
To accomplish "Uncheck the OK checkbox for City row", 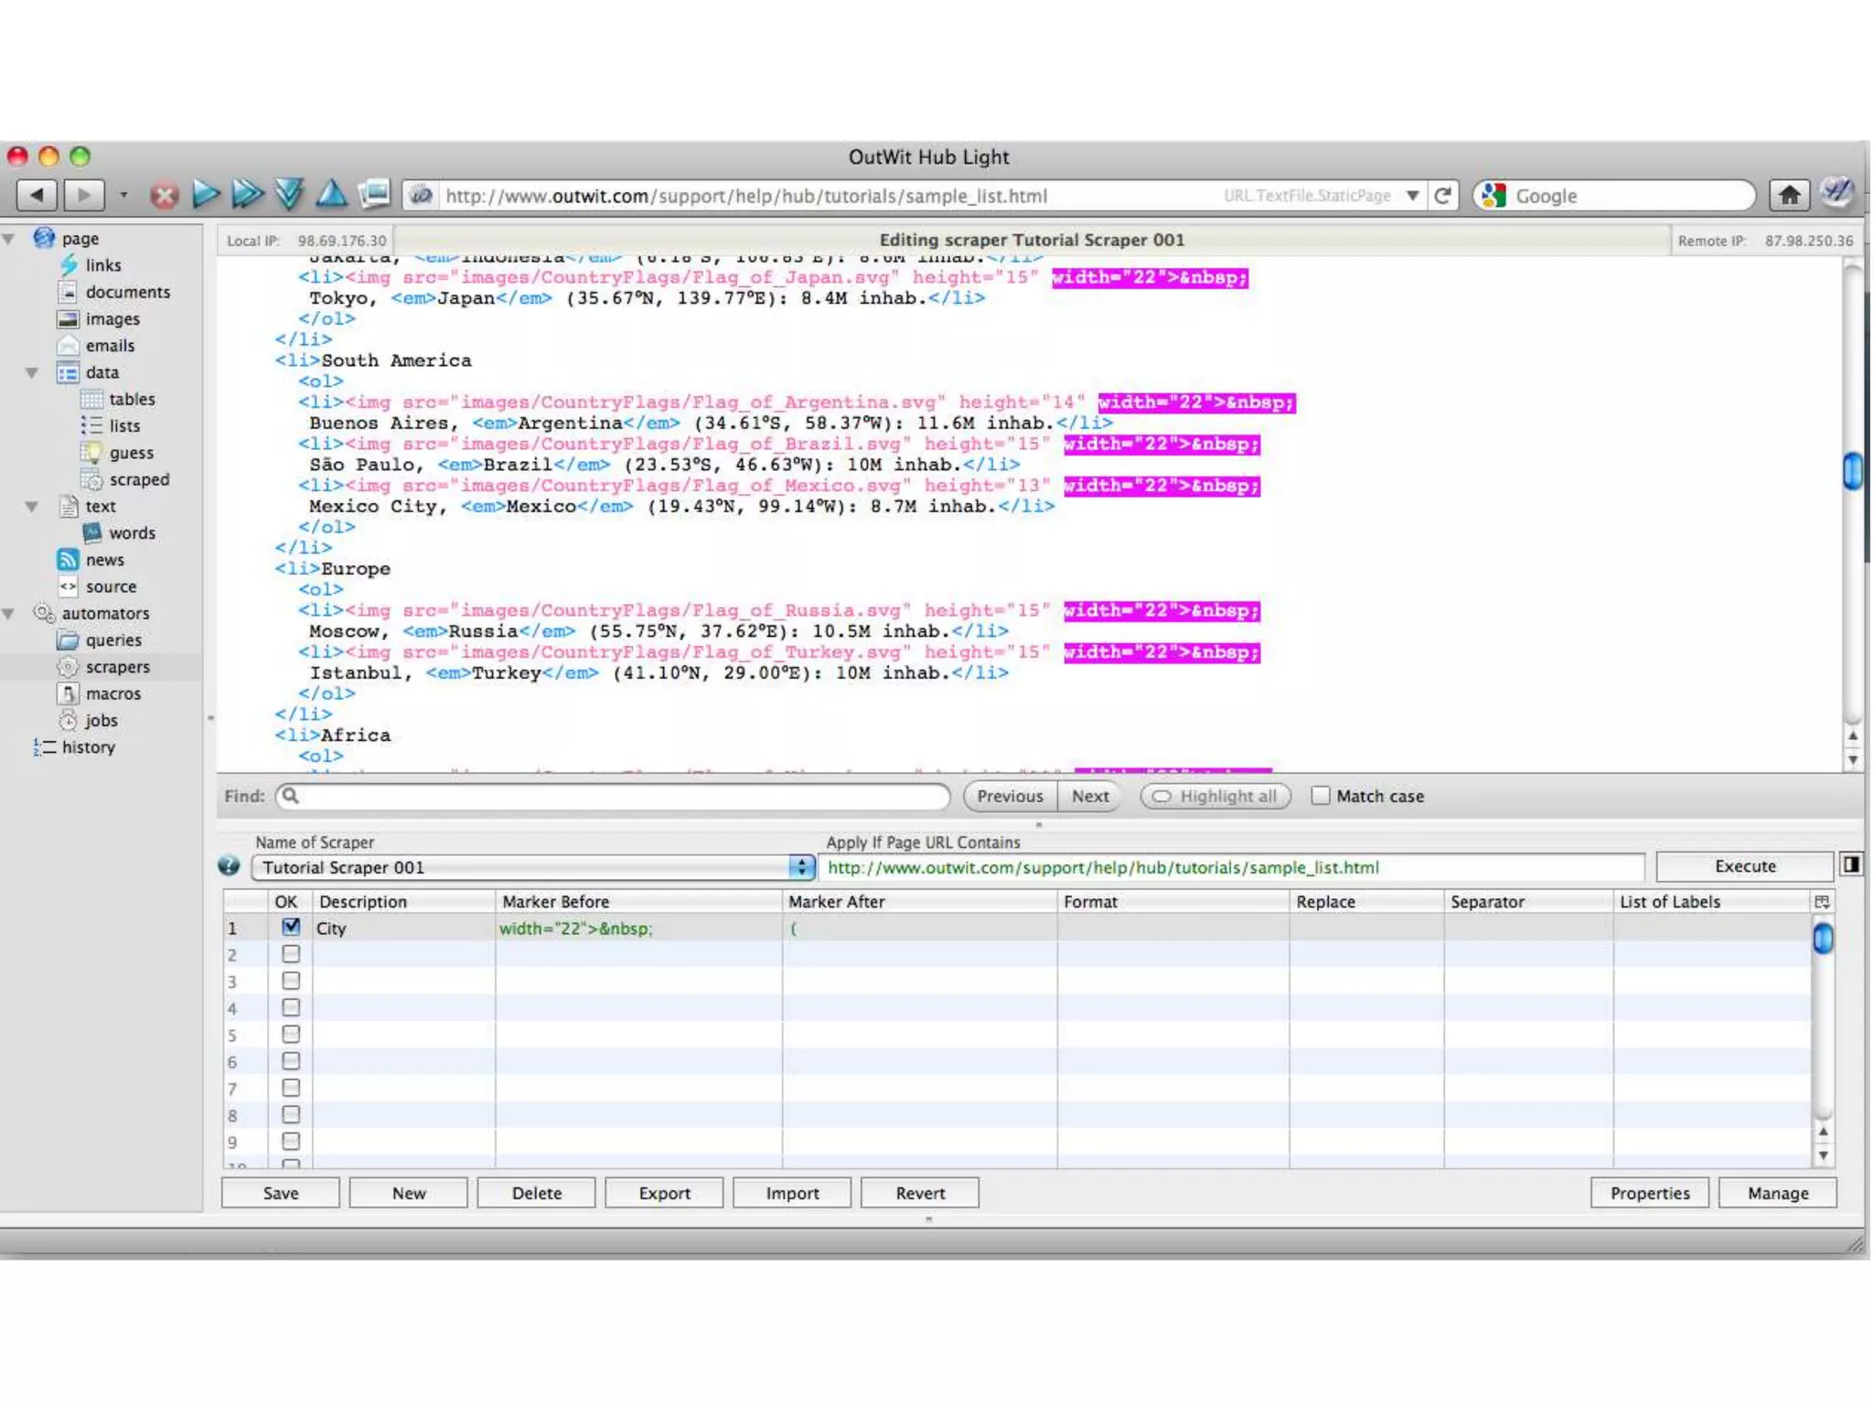I will [291, 927].
